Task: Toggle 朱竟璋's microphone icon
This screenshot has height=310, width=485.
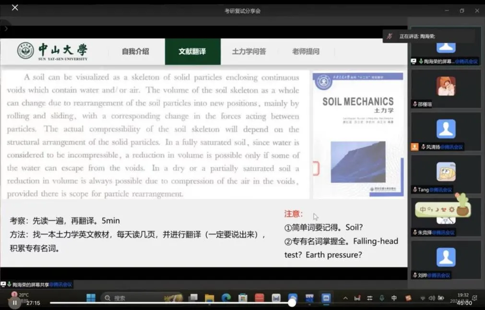Action: click(415, 232)
